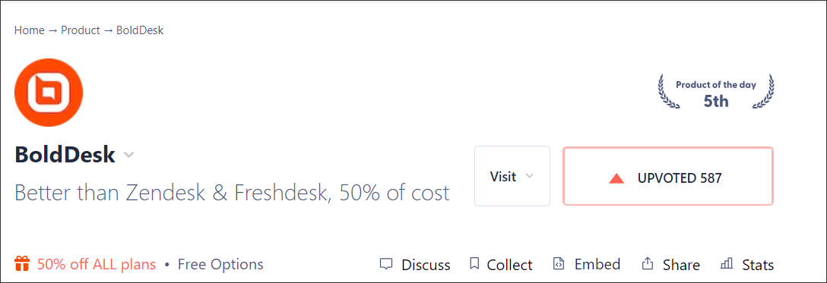Click the gift box icon
Viewport: 827px width, 283px height.
point(21,263)
